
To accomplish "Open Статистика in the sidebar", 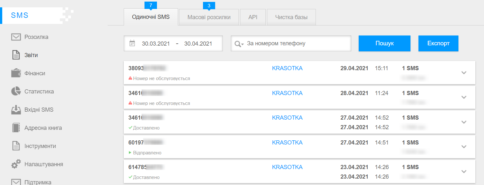I will point(39,92).
